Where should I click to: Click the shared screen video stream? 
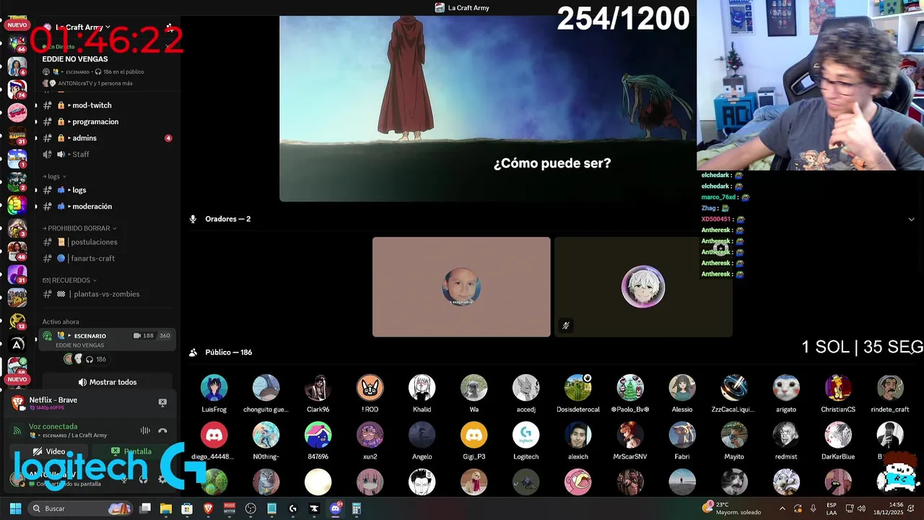click(488, 108)
